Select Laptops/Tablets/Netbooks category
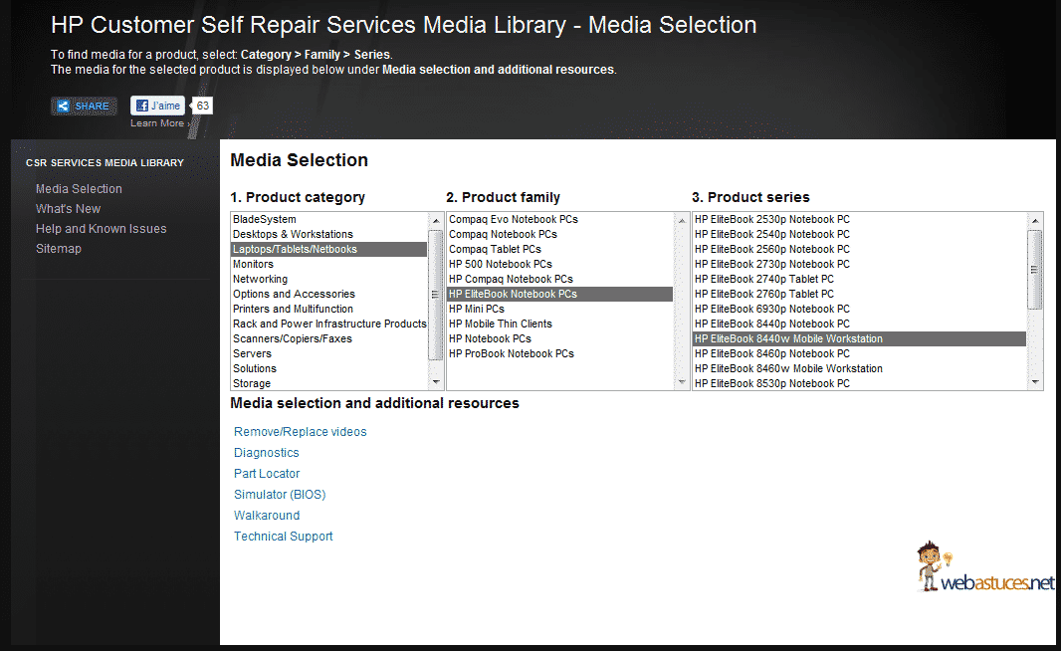Viewport: 1061px width, 651px height. point(328,249)
